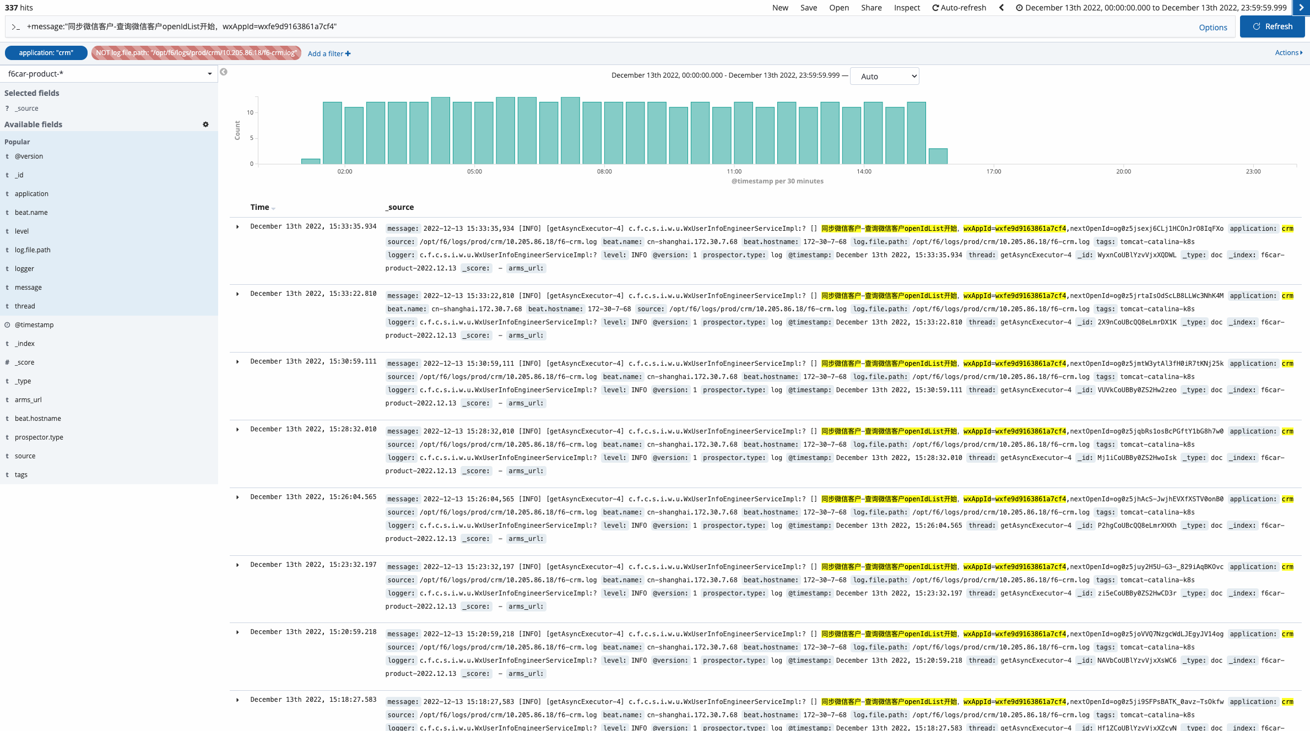The height and width of the screenshot is (731, 1310).
Task: Go to previous time range arrow
Action: 1002,8
